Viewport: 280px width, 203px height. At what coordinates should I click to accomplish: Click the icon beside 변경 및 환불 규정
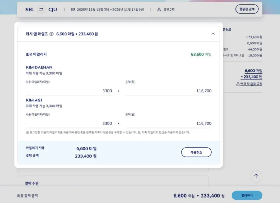tap(238, 84)
